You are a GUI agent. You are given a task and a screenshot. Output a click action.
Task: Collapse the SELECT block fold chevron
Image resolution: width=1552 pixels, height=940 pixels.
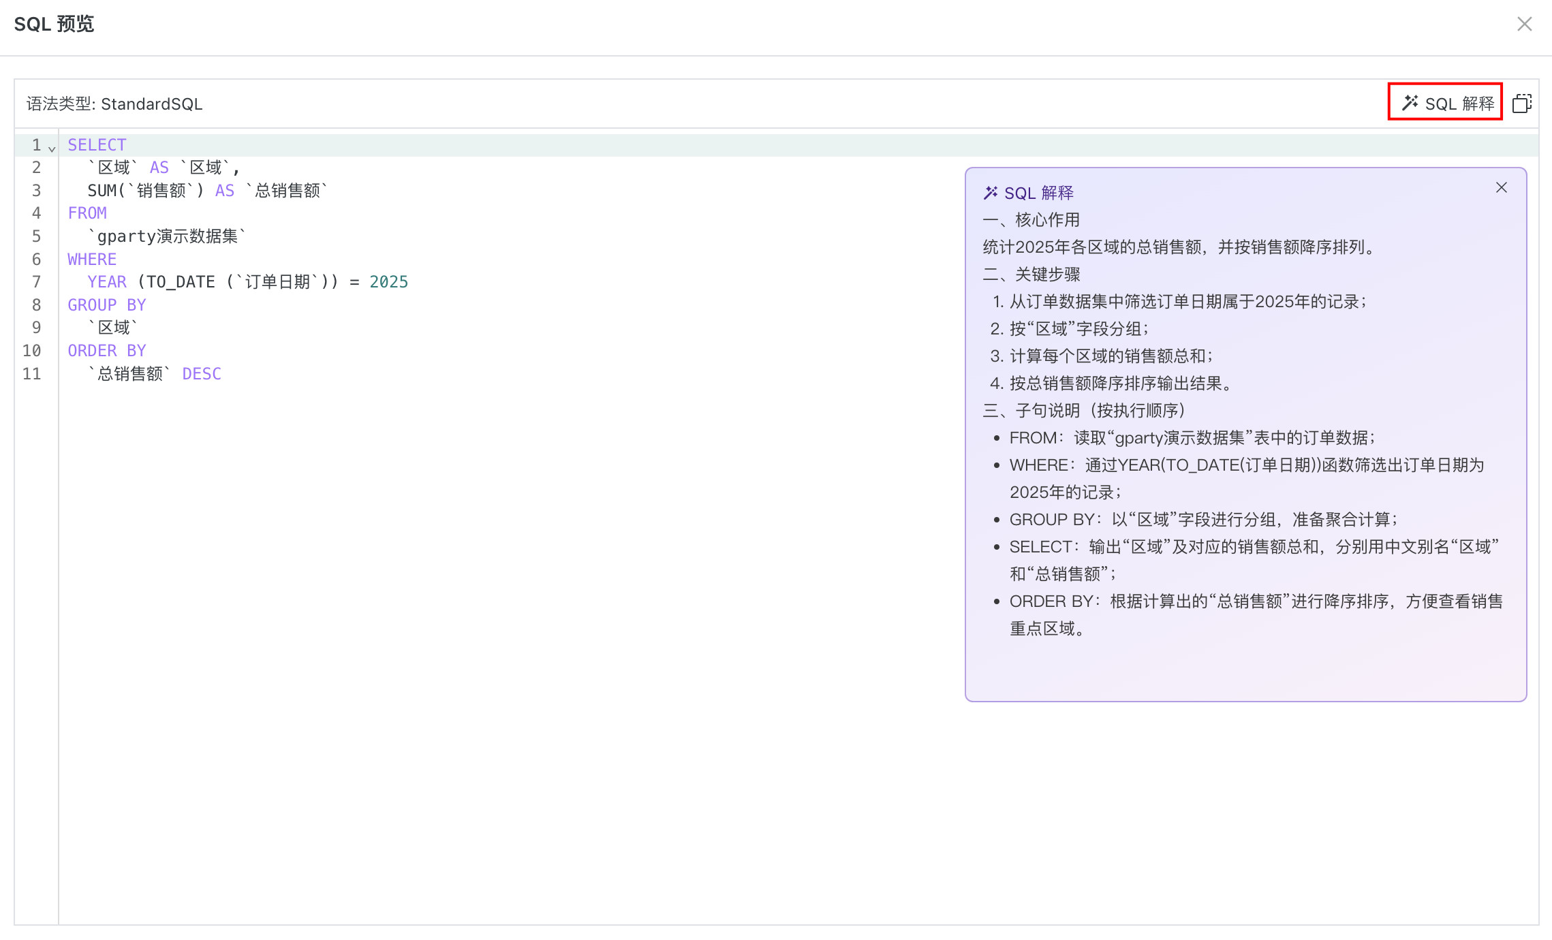52,148
